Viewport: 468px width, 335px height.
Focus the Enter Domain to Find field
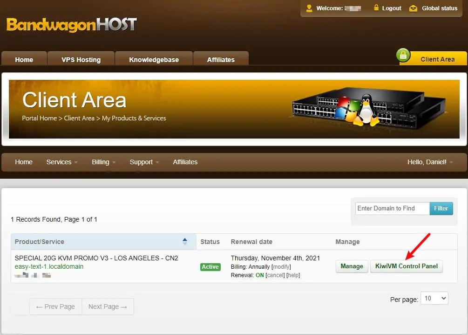(x=392, y=209)
